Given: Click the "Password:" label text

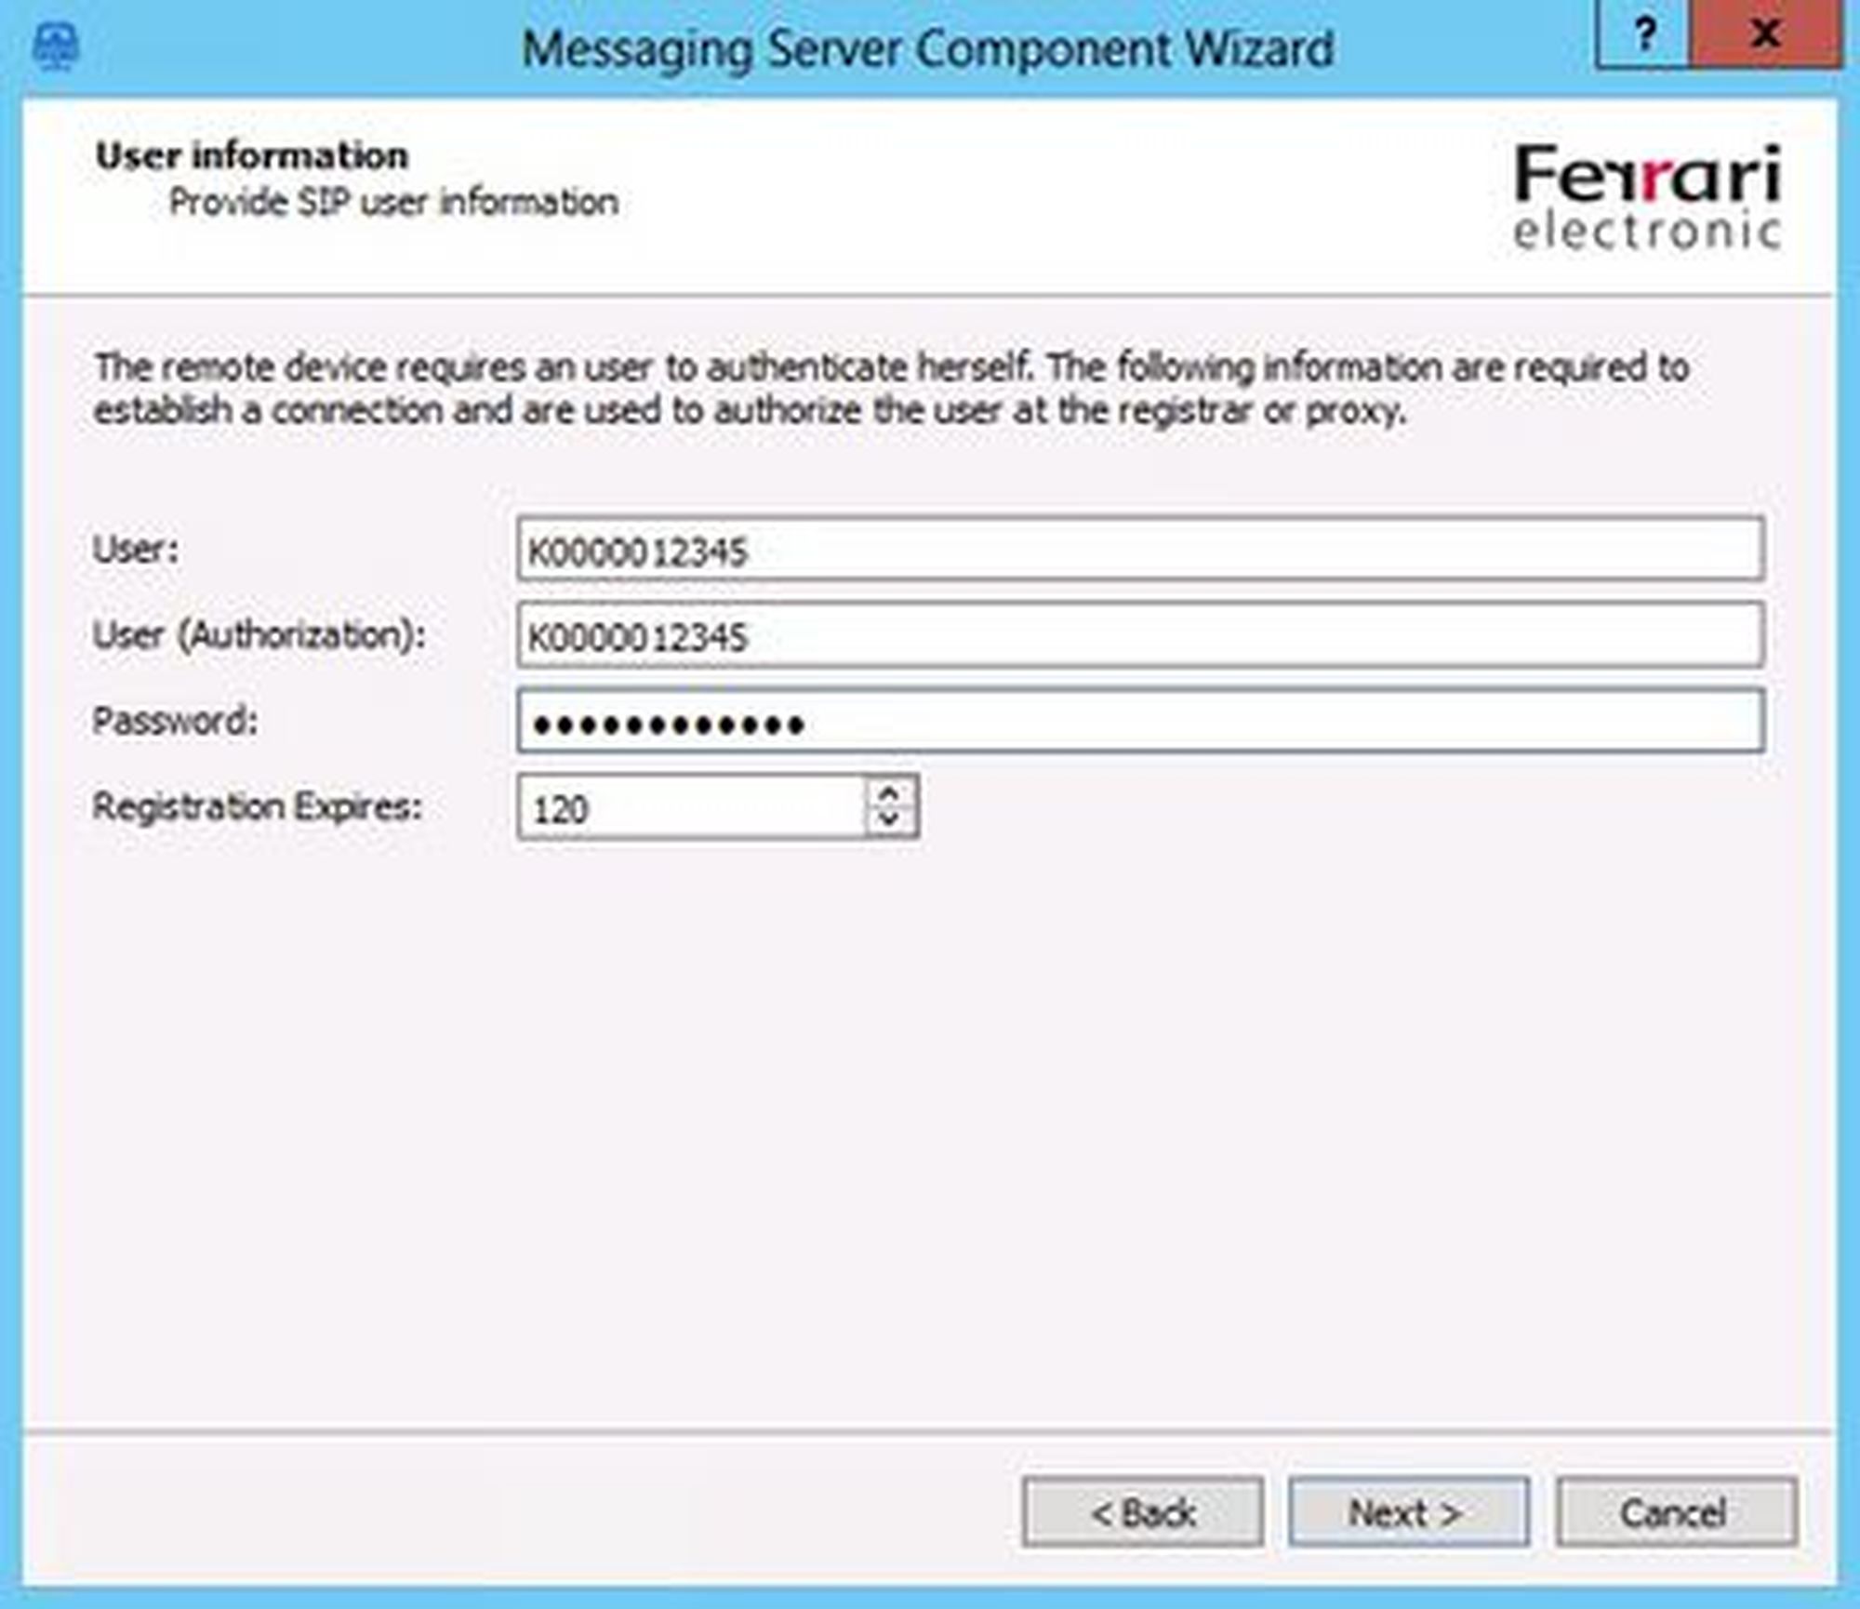Looking at the screenshot, I should tap(175, 721).
